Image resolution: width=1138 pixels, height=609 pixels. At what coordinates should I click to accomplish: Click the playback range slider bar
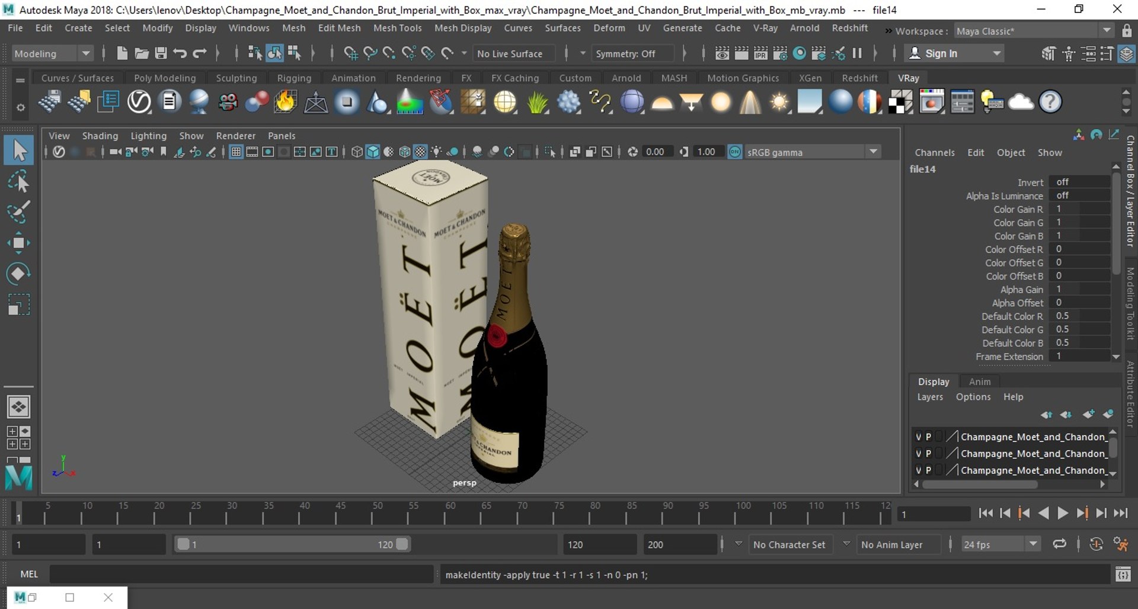point(292,544)
